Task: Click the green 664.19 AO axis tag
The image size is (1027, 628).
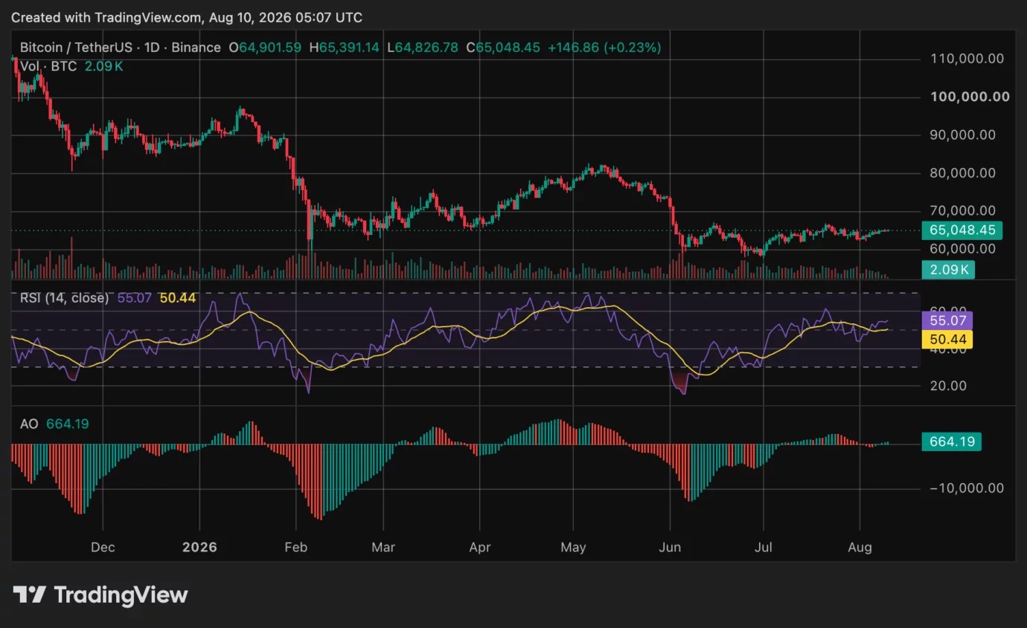Action: [951, 441]
